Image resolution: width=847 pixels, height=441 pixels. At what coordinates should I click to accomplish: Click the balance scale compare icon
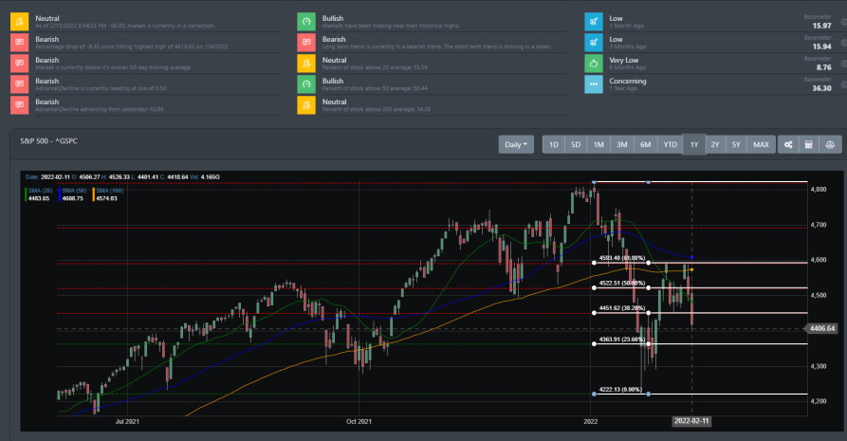pos(829,144)
